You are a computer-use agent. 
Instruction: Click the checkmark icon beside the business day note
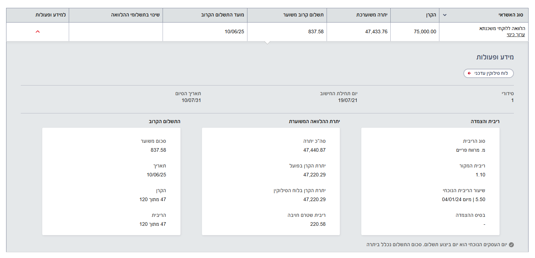coord(511,245)
